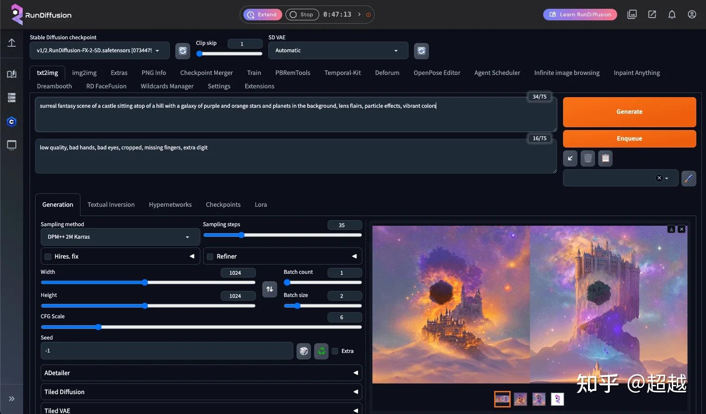Click the download image icon above the preview
Viewport: 706px width, 414px height.
click(671, 229)
